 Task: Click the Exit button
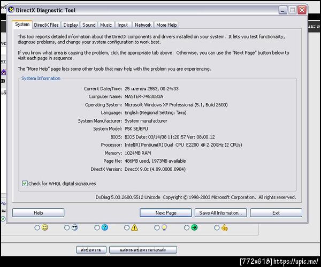coord(276,213)
